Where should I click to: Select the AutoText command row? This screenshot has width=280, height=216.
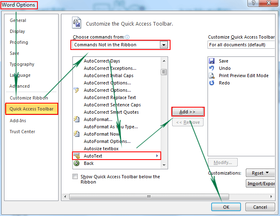click(117, 156)
